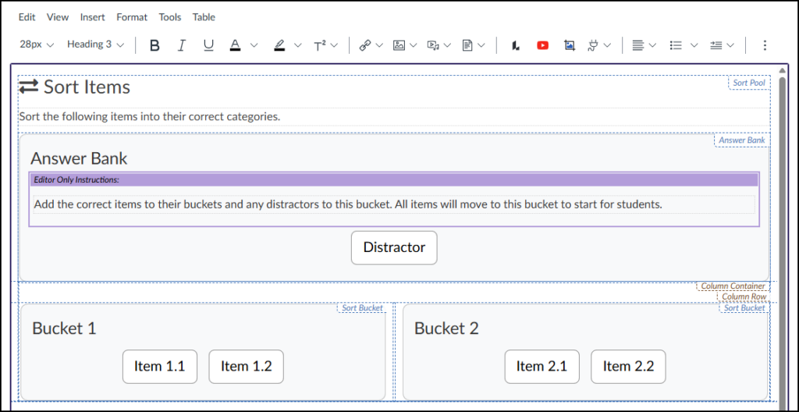Click the red YouTube icon
The width and height of the screenshot is (799, 412).
(x=543, y=45)
